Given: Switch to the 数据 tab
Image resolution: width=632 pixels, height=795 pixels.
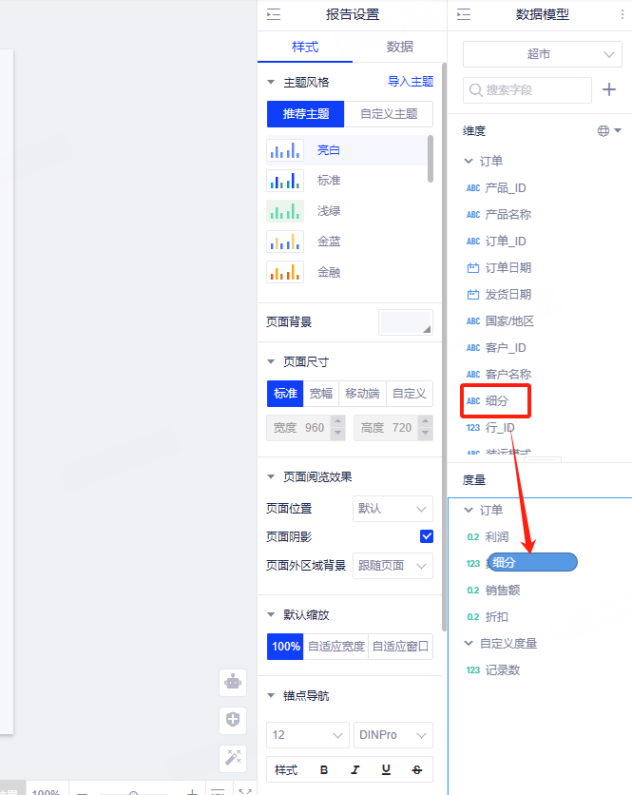Looking at the screenshot, I should [399, 47].
